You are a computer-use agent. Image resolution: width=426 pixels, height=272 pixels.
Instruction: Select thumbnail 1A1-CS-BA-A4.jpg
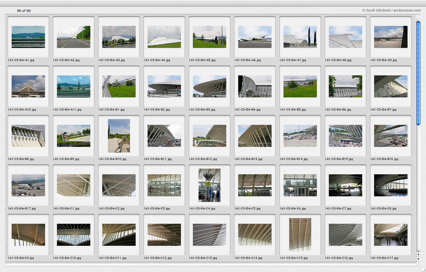pyautogui.click(x=164, y=37)
